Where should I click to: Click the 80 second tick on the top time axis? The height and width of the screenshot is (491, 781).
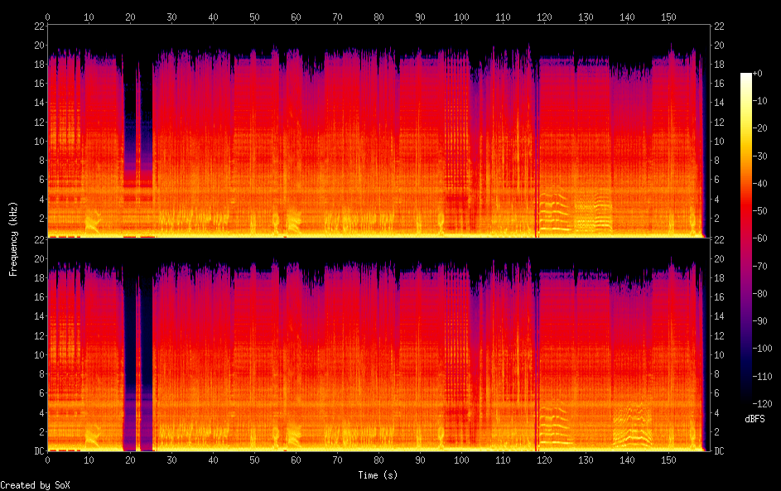[378, 17]
